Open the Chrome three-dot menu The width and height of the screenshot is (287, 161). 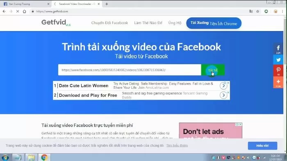click(x=282, y=11)
